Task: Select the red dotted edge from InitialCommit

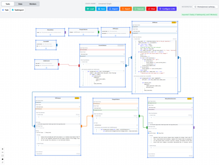Action: (x=69, y=65)
